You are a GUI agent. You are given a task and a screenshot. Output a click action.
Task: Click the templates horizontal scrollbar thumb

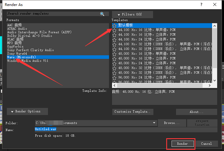(160, 85)
